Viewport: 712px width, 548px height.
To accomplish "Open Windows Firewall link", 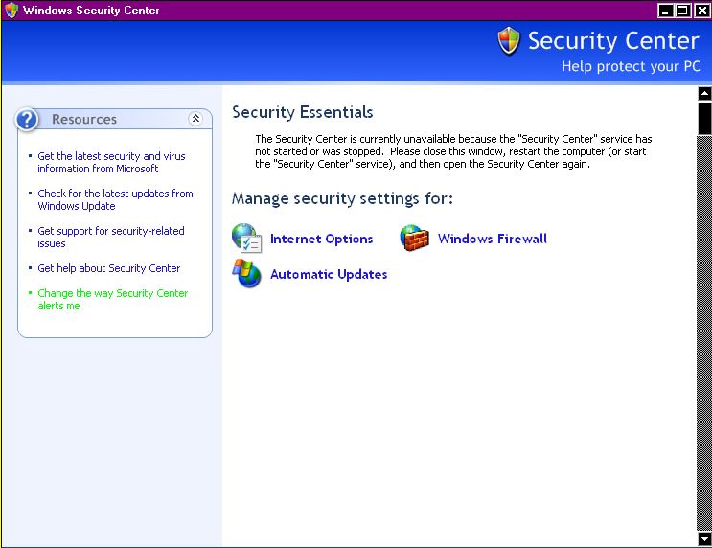I will 493,239.
